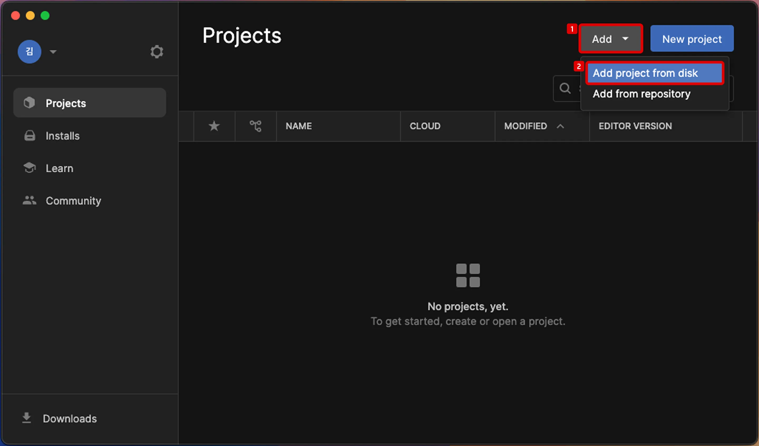
Task: Click the source control column icon
Action: pyautogui.click(x=255, y=126)
